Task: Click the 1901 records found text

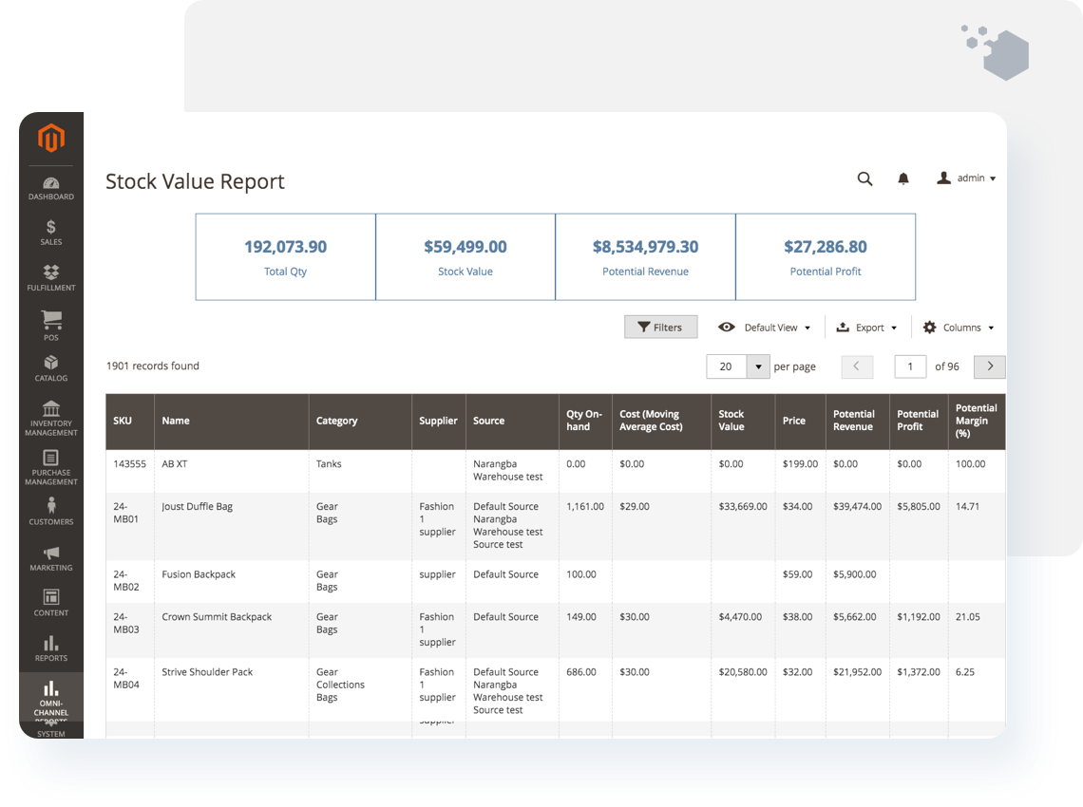Action: click(153, 366)
